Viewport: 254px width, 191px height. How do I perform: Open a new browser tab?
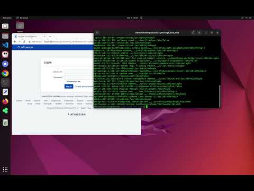(50, 37)
